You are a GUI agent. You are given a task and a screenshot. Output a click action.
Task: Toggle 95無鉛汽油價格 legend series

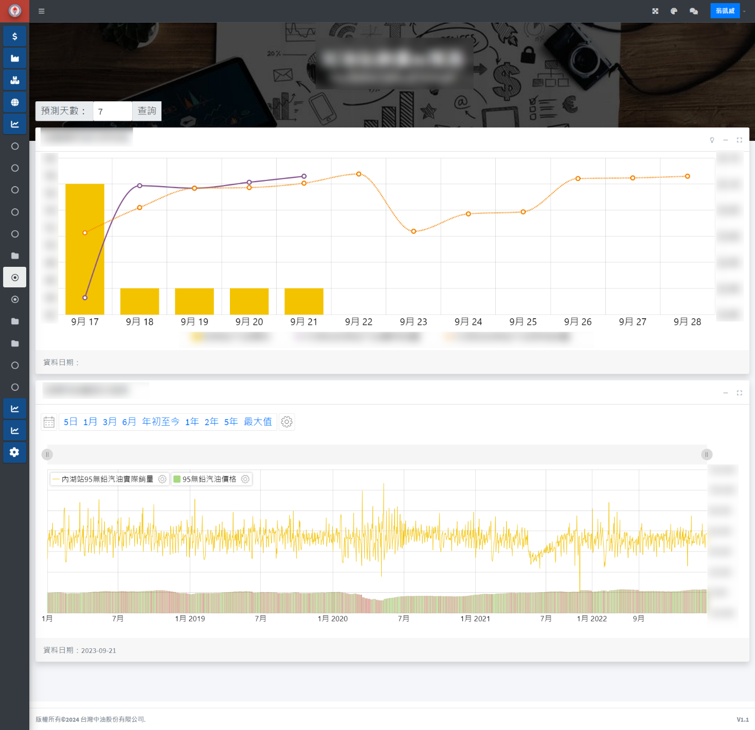click(x=205, y=479)
